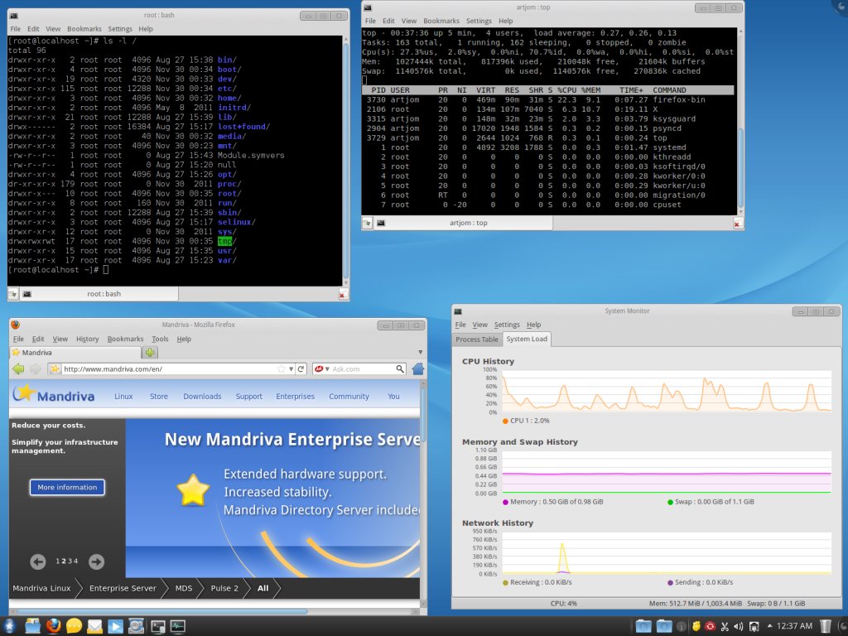
Task: Open the Bookmarks menu in the top terminal
Action: click(x=441, y=21)
